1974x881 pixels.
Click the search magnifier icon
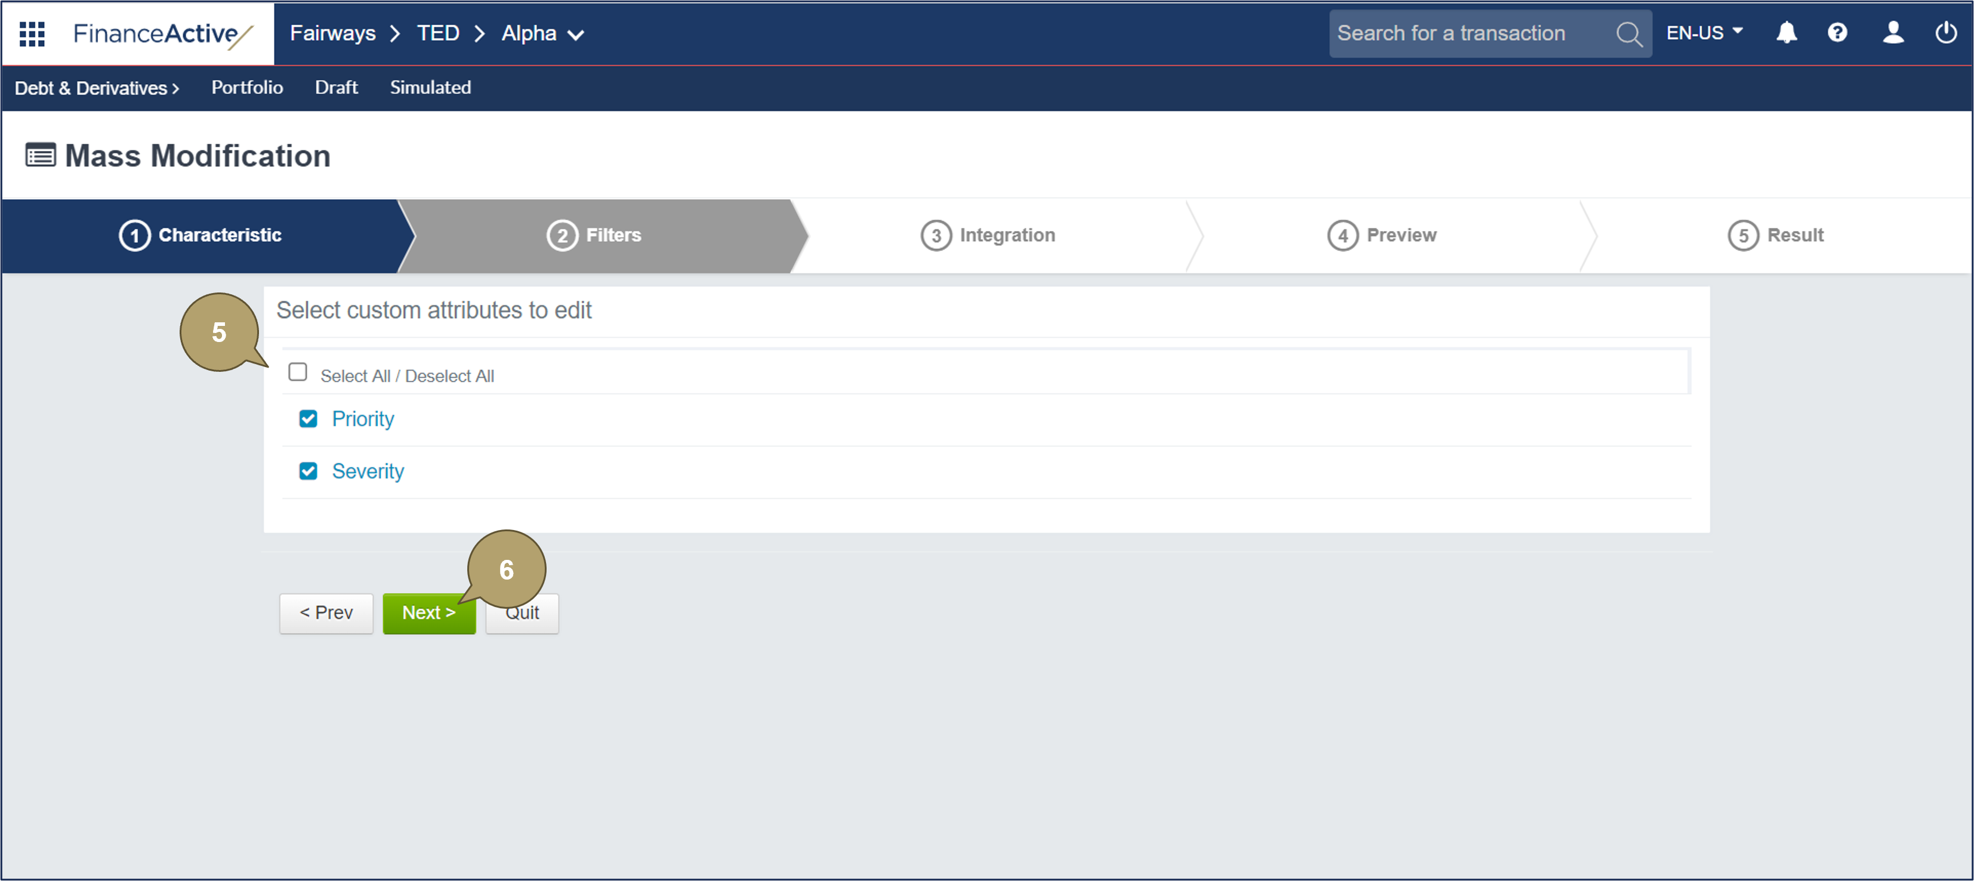point(1628,34)
